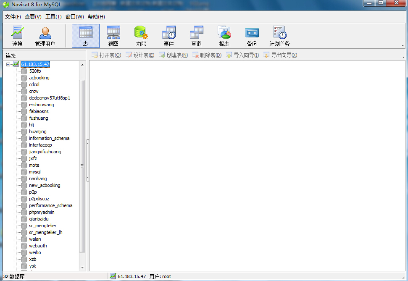Open the 备份 (Backup) toolbar icon
Viewport: 408px width, 281px height.
pyautogui.click(x=252, y=36)
